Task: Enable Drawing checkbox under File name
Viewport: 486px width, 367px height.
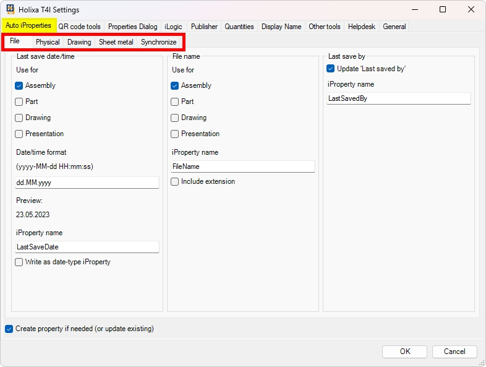Action: [x=175, y=118]
